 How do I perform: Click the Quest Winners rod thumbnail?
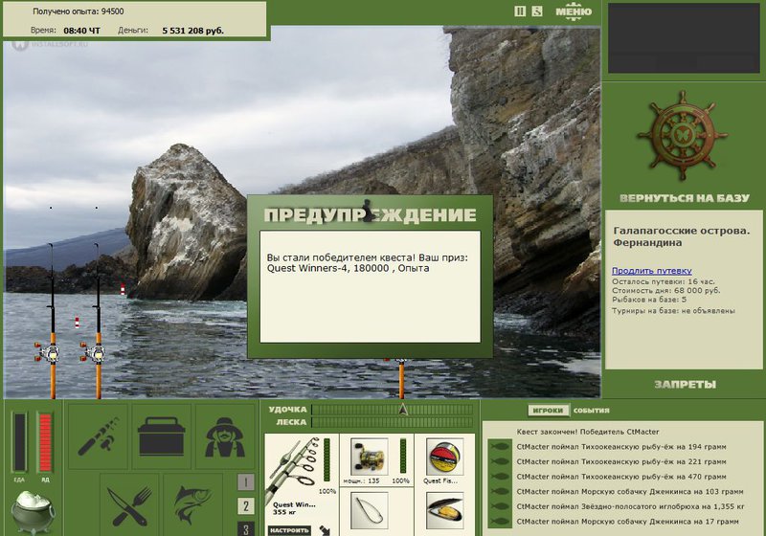click(294, 469)
